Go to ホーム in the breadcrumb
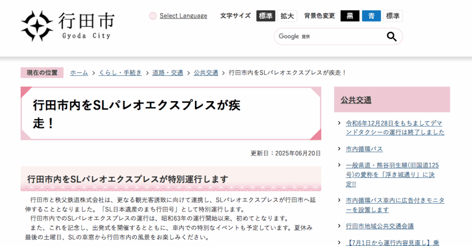Image resolution: width=472 pixels, height=246 pixels. [x=79, y=73]
